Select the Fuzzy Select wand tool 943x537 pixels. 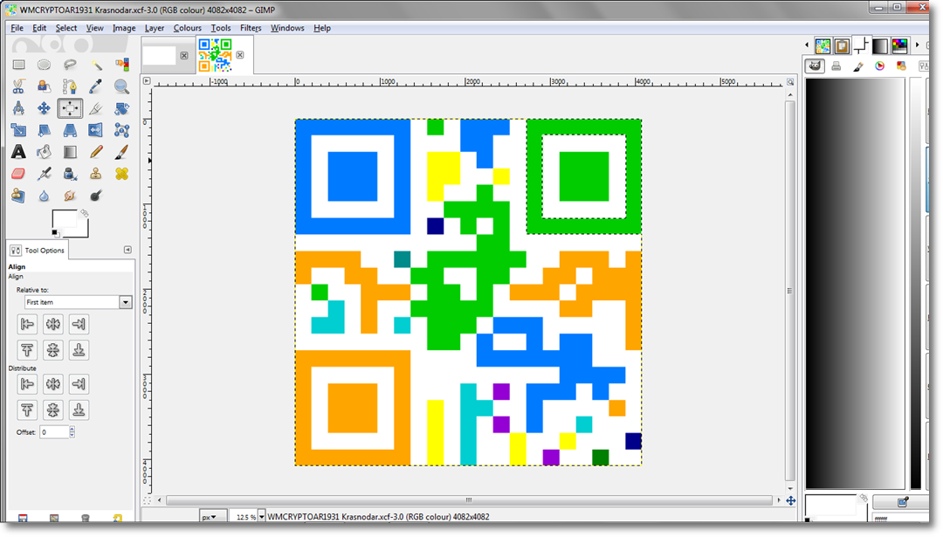[x=96, y=65]
